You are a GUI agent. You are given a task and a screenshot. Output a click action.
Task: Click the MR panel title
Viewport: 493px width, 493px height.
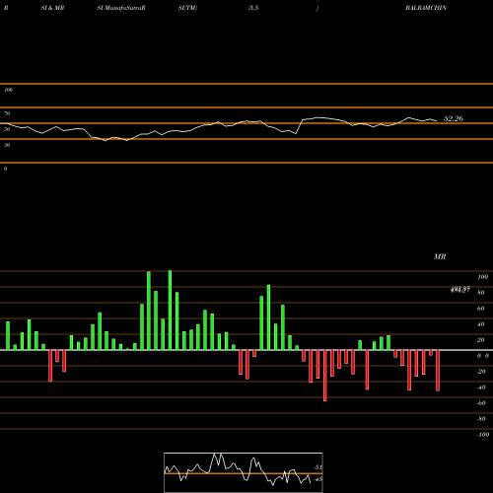[x=440, y=256]
